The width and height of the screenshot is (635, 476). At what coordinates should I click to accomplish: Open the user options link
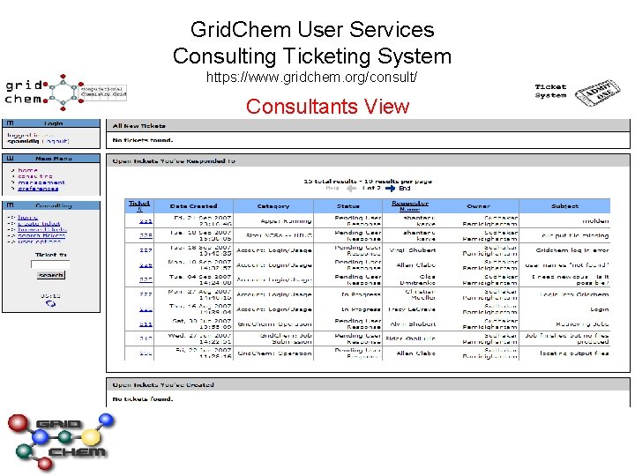click(x=40, y=242)
